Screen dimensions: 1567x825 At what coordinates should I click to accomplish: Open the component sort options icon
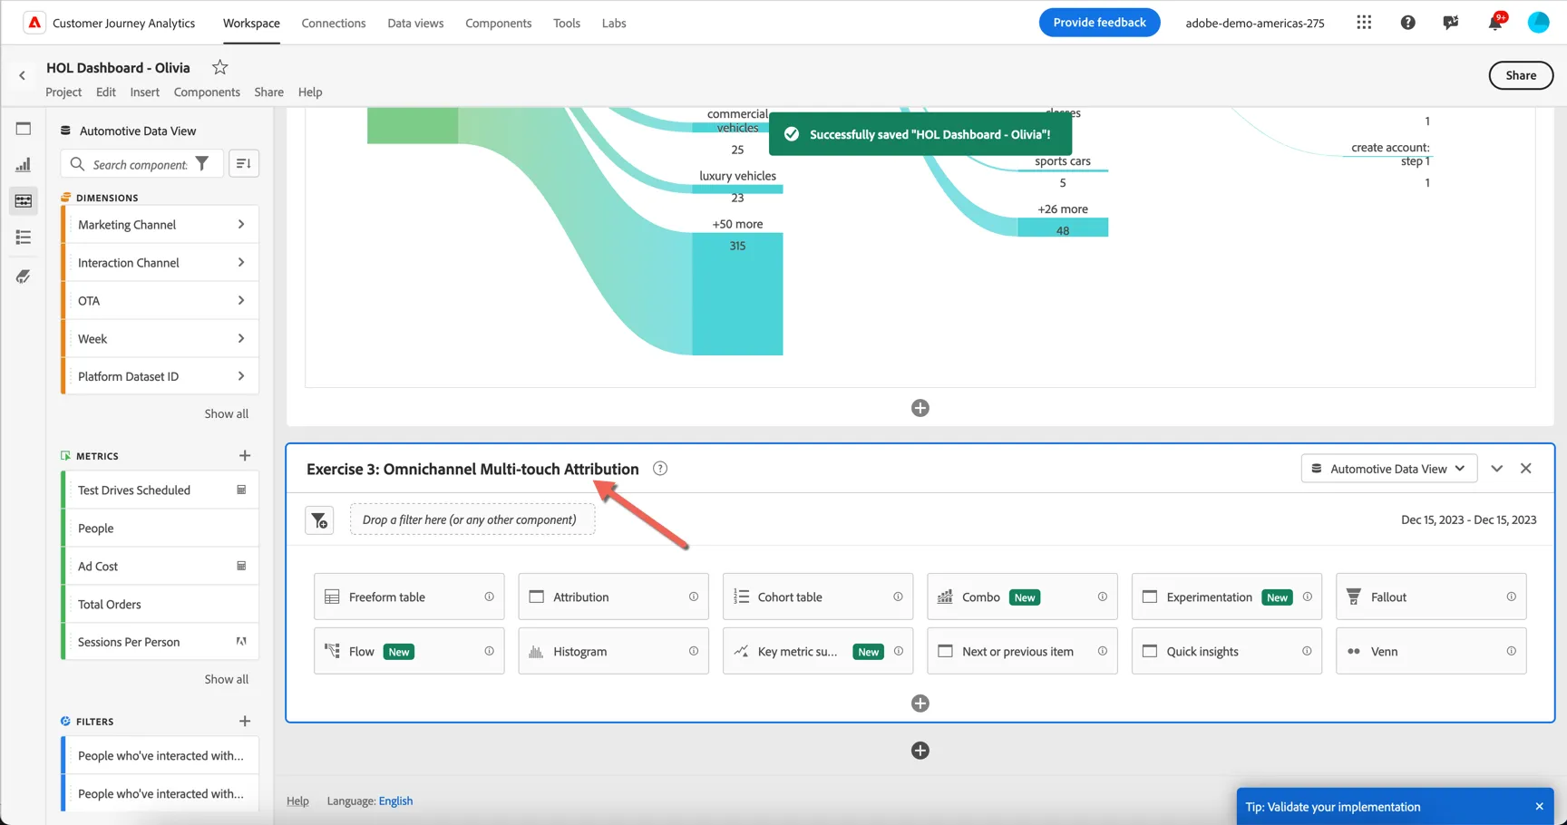244,164
